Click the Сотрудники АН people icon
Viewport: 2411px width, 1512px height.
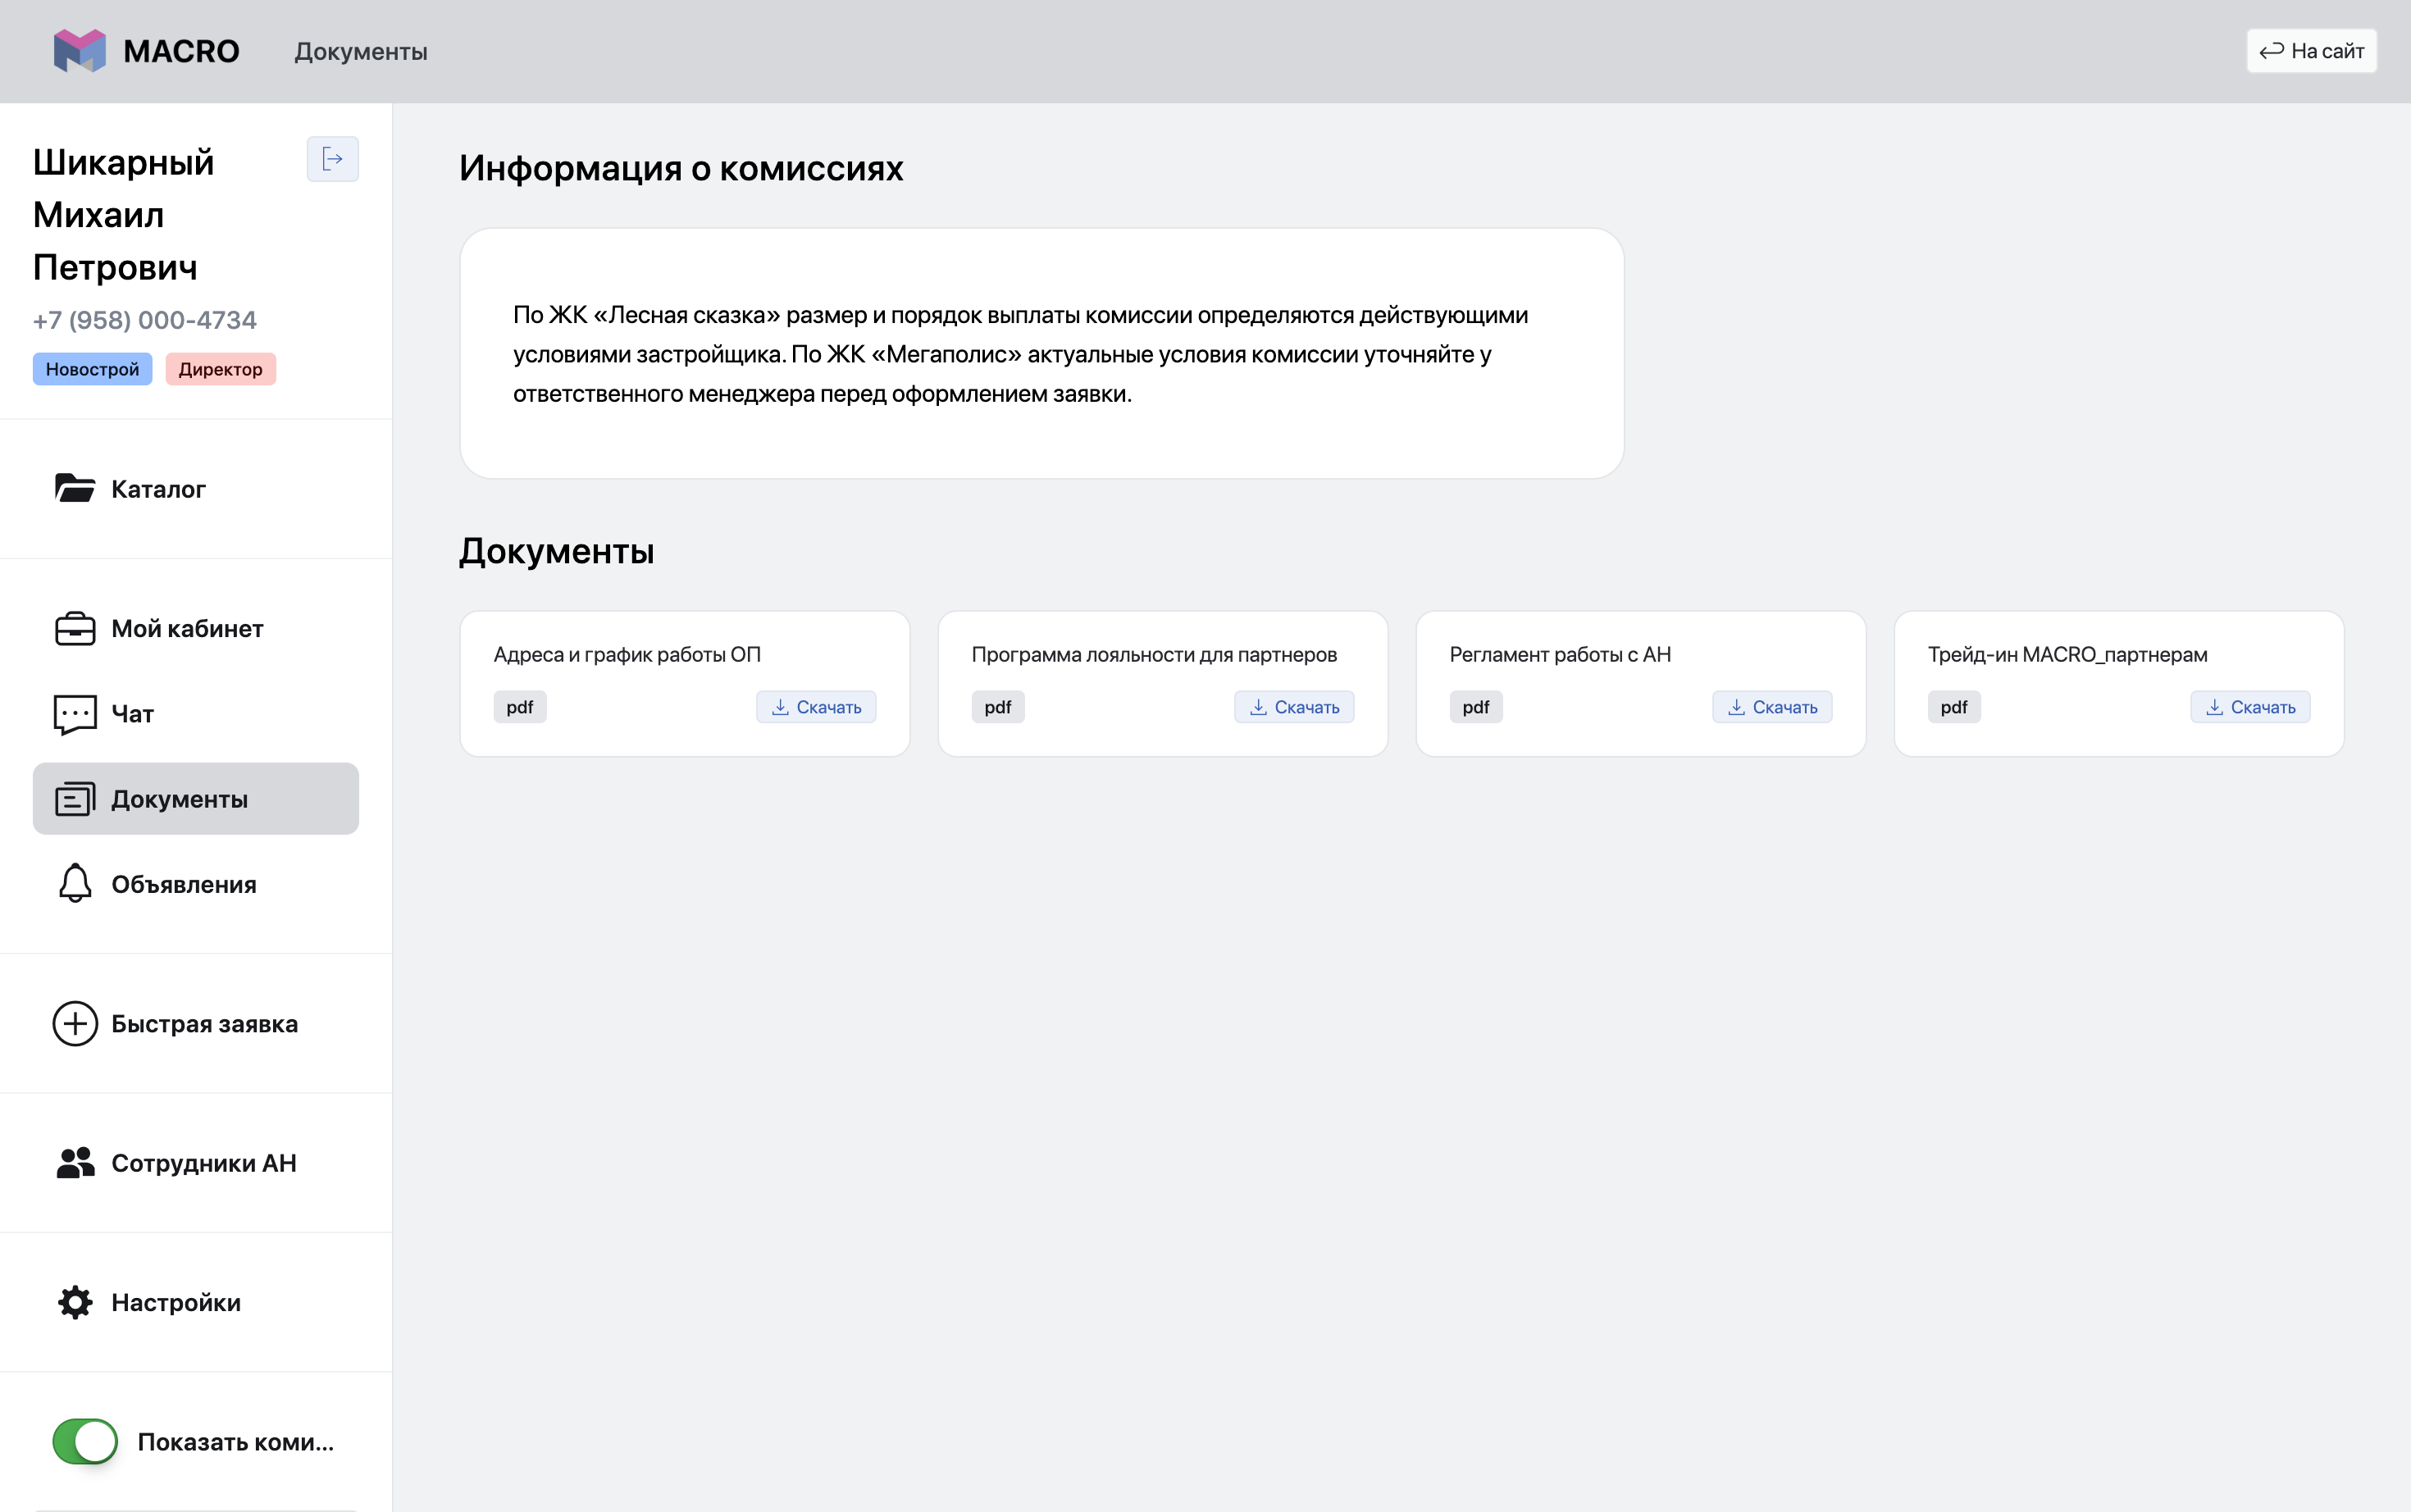tap(75, 1163)
